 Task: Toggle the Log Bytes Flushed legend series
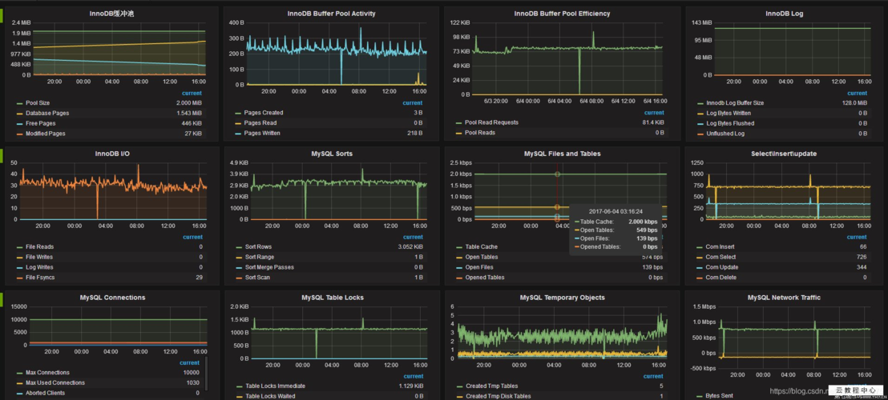(x=729, y=123)
